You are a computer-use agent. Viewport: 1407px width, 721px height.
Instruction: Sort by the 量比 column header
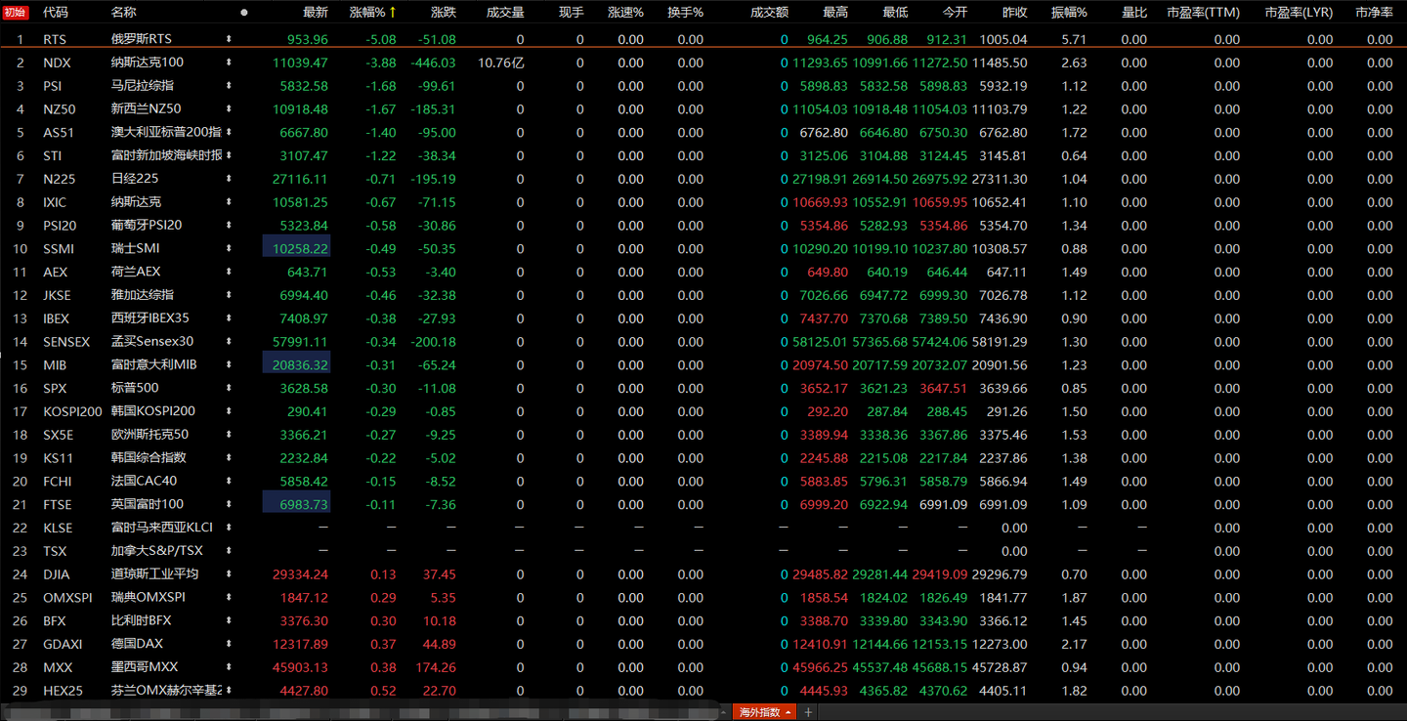point(1134,13)
